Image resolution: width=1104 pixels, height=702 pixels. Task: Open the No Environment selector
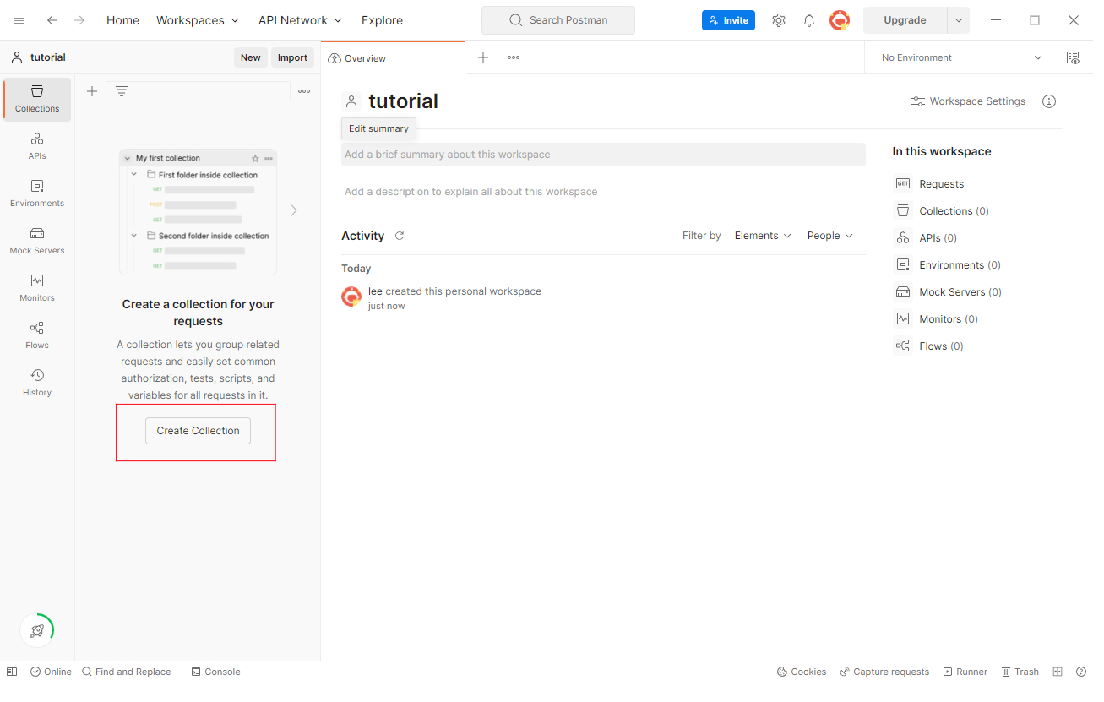coord(962,57)
